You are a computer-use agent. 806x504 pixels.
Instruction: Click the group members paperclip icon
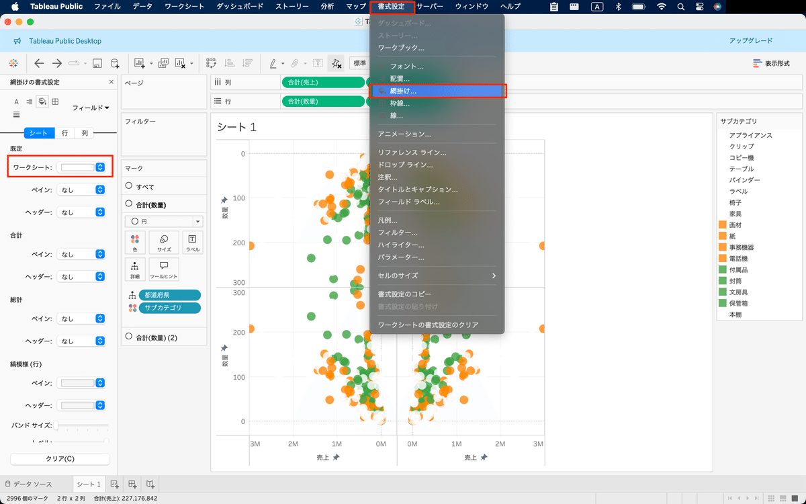295,63
